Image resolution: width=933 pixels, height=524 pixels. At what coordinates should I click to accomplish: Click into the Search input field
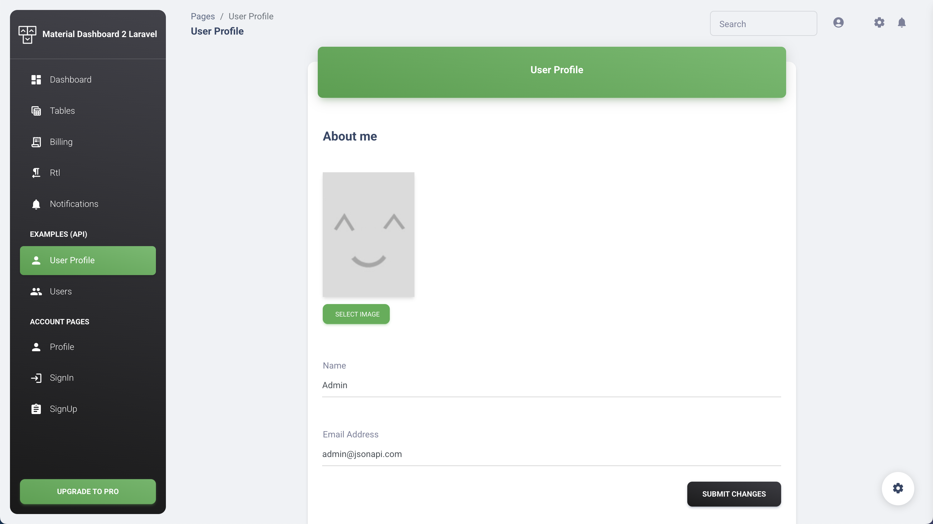[763, 24]
